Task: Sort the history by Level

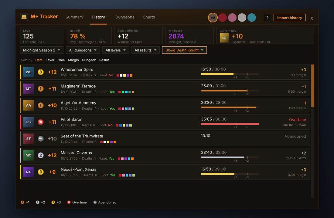Action: point(50,60)
